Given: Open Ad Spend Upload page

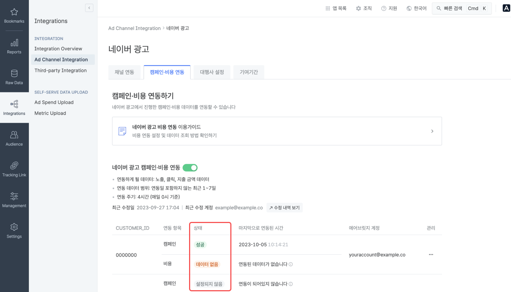Looking at the screenshot, I should (54, 102).
